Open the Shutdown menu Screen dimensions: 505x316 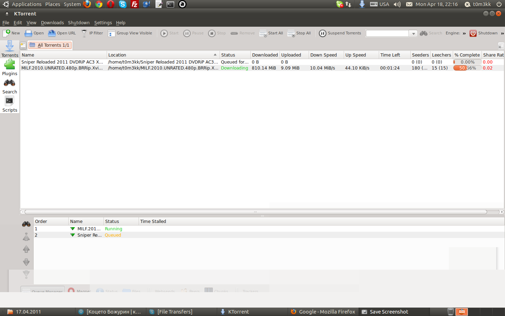[79, 22]
